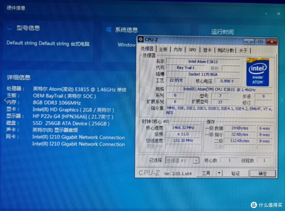Screen dimensions: 285x211
Task: Close the 硬件信息 window
Action: [x=279, y=14]
